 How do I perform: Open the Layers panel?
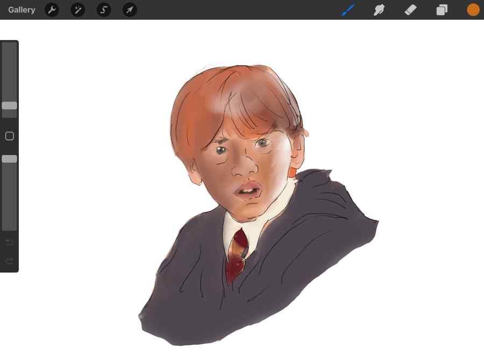[x=442, y=10]
